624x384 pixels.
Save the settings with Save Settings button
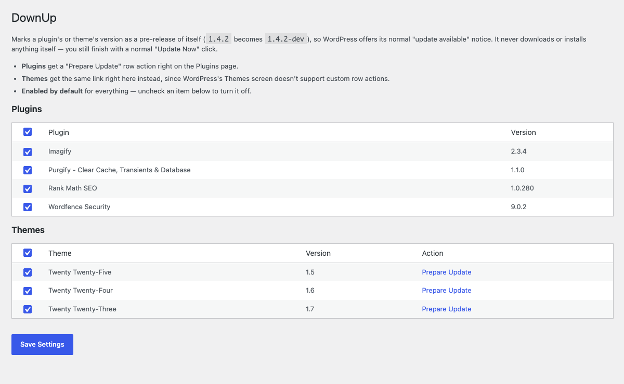pos(42,345)
